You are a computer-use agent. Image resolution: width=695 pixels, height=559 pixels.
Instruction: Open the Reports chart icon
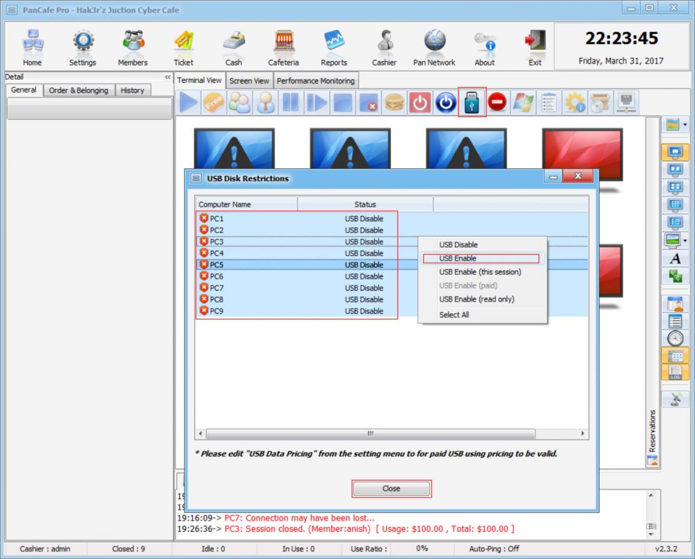point(334,47)
